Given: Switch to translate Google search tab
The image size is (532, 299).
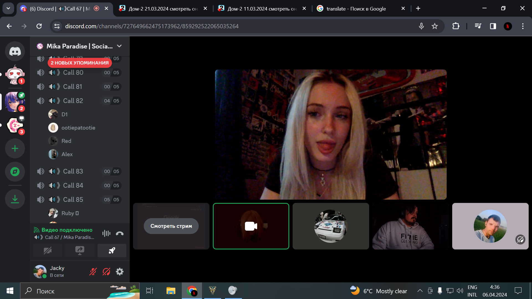Looking at the screenshot, I should tap(356, 9).
